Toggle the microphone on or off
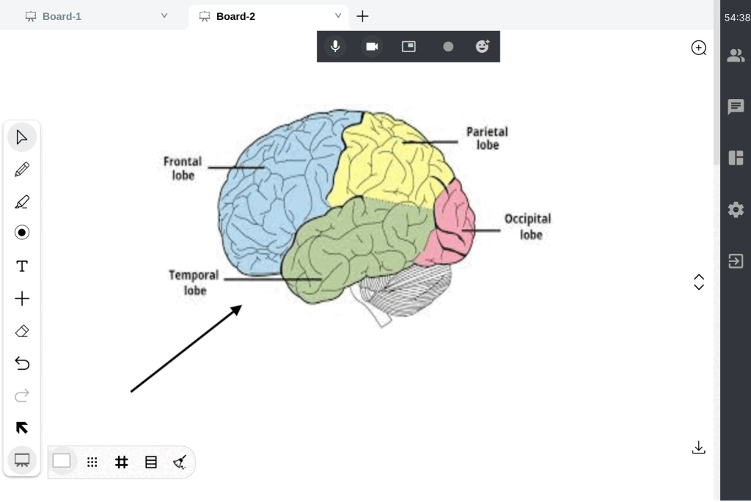The height and width of the screenshot is (502, 751). 335,46
